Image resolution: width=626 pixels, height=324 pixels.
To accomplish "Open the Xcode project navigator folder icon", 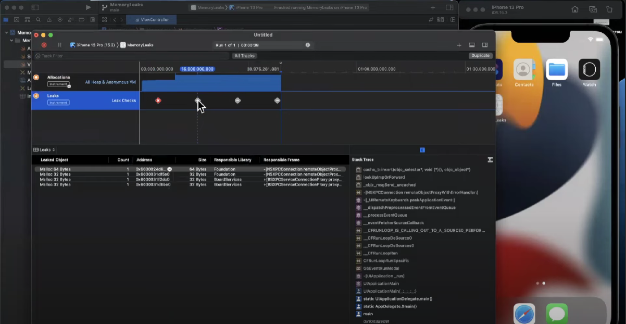I will pyautogui.click(x=6, y=19).
